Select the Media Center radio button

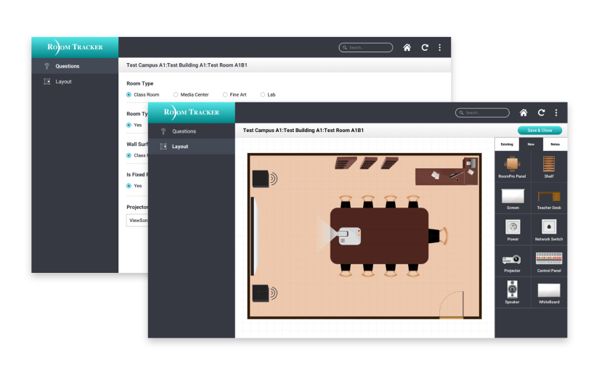176,94
